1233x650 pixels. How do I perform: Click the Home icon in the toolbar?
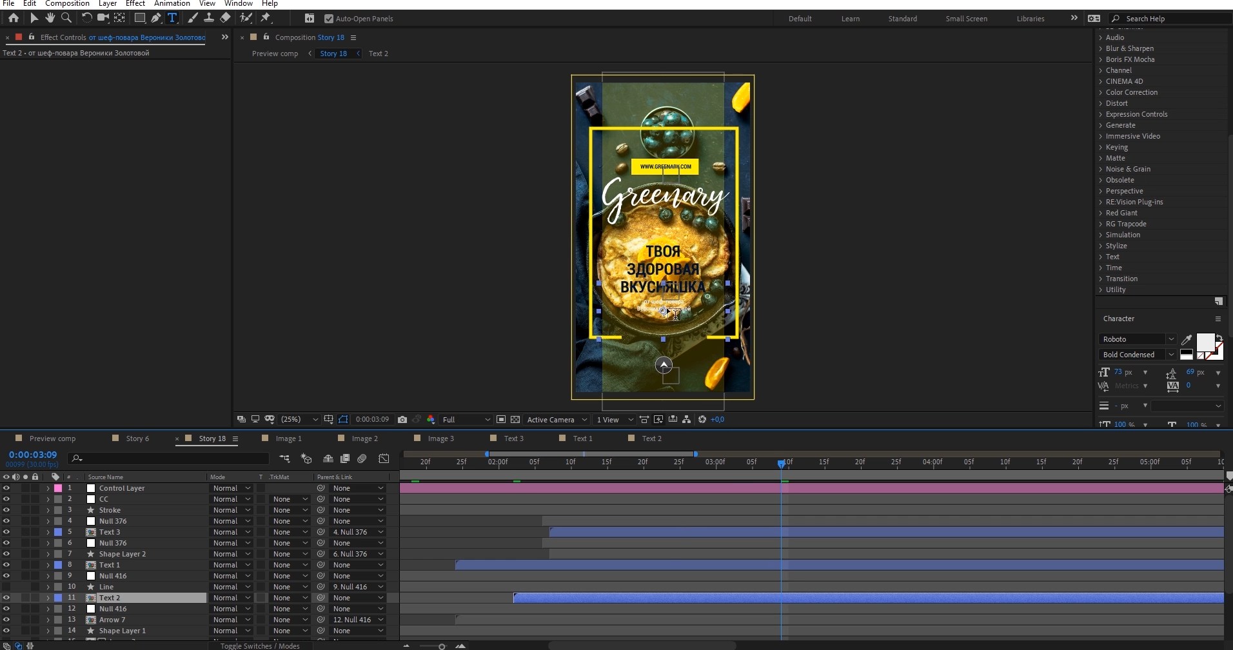(x=13, y=18)
